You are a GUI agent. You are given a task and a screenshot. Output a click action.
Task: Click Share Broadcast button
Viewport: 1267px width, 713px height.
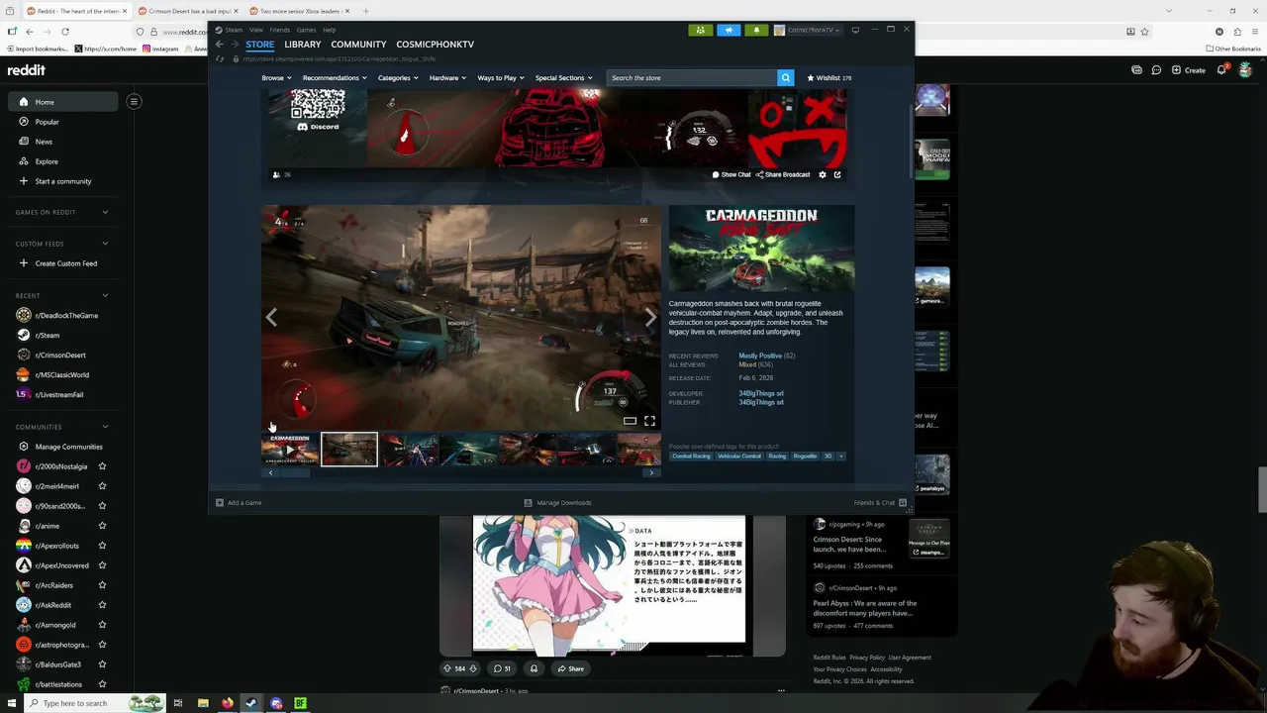[x=783, y=174]
